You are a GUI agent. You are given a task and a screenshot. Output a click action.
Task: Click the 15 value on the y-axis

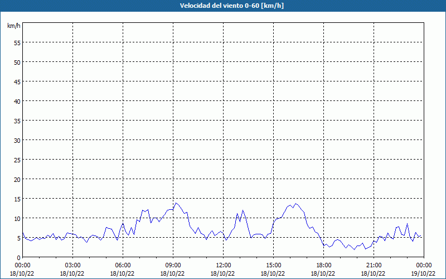(x=17, y=199)
